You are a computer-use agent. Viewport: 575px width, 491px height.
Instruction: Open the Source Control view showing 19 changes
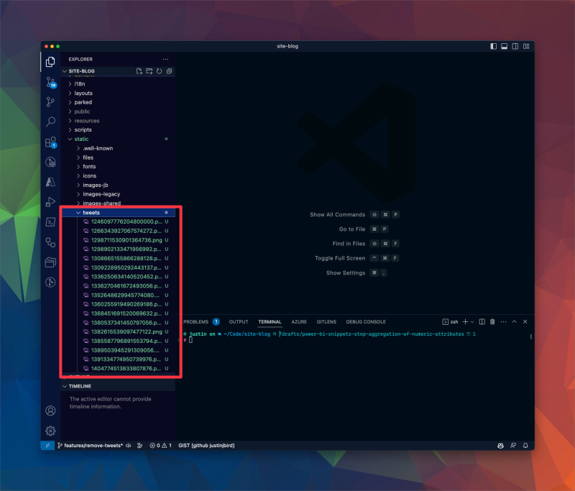pos(50,81)
